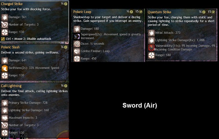
Task: Click the Call Lightning skill title
Action: click(x=11, y=86)
